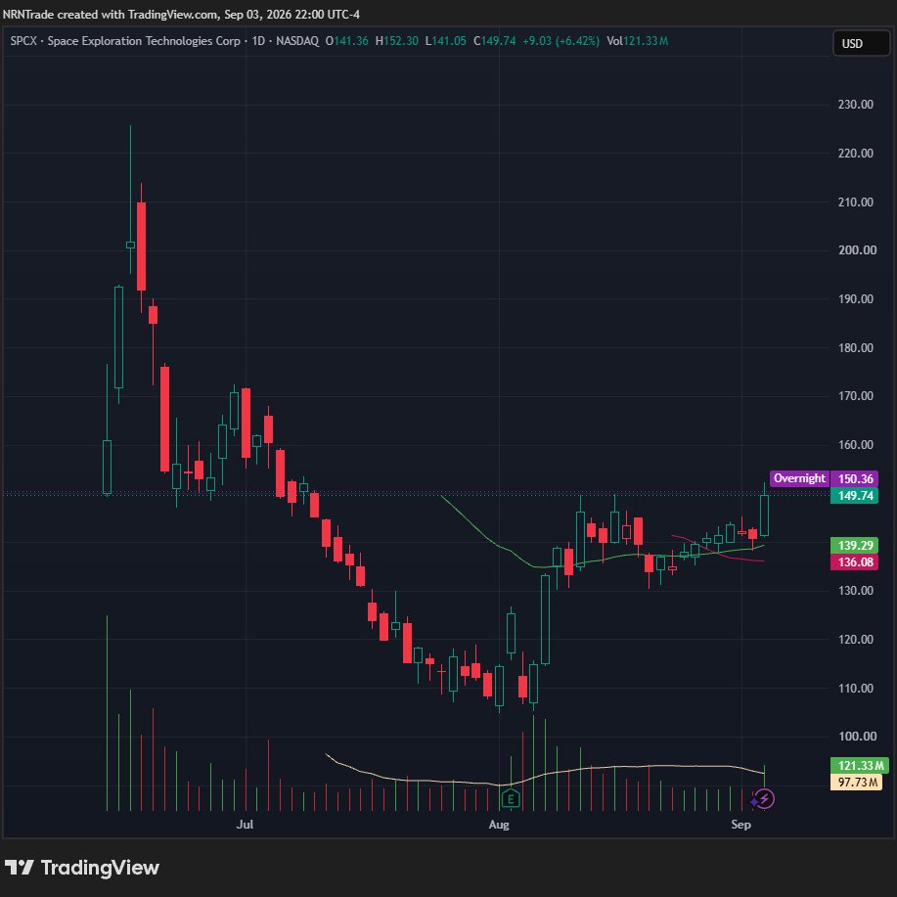Screen dimensions: 897x897
Task: Click the low value L141.05
Action: 446,41
